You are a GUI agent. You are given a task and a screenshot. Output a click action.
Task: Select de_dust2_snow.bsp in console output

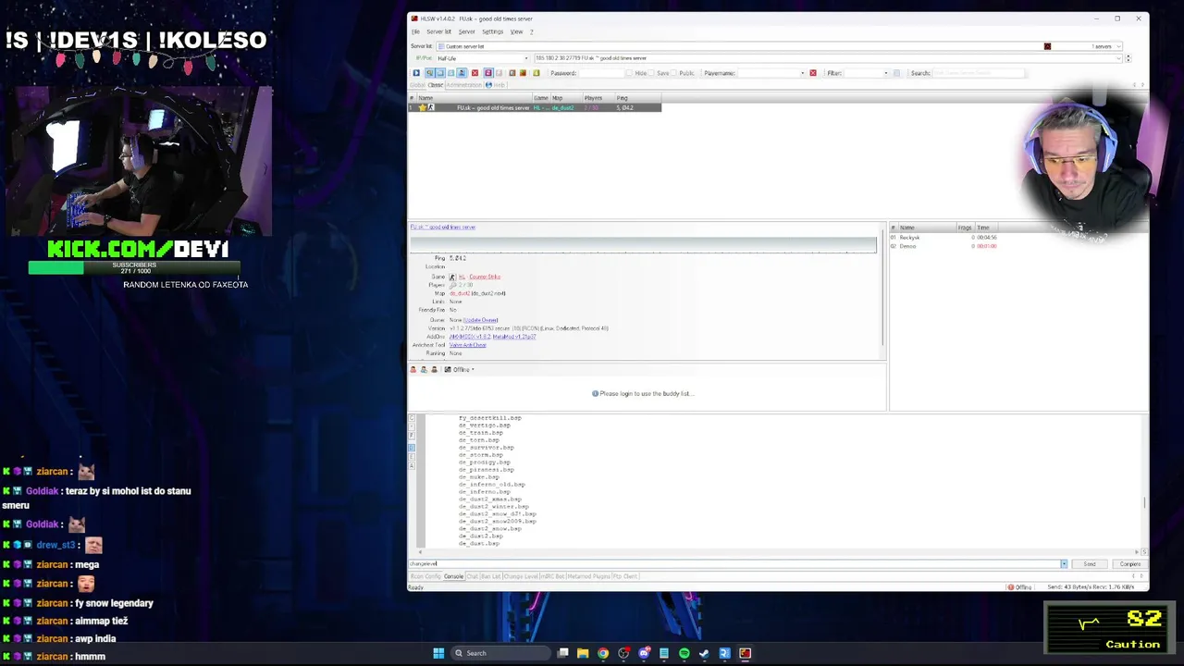(490, 528)
